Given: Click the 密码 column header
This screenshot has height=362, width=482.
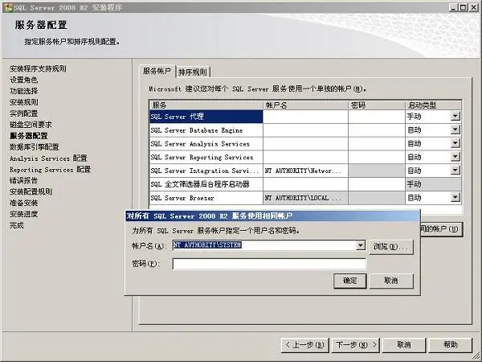Looking at the screenshot, I should coord(377,105).
